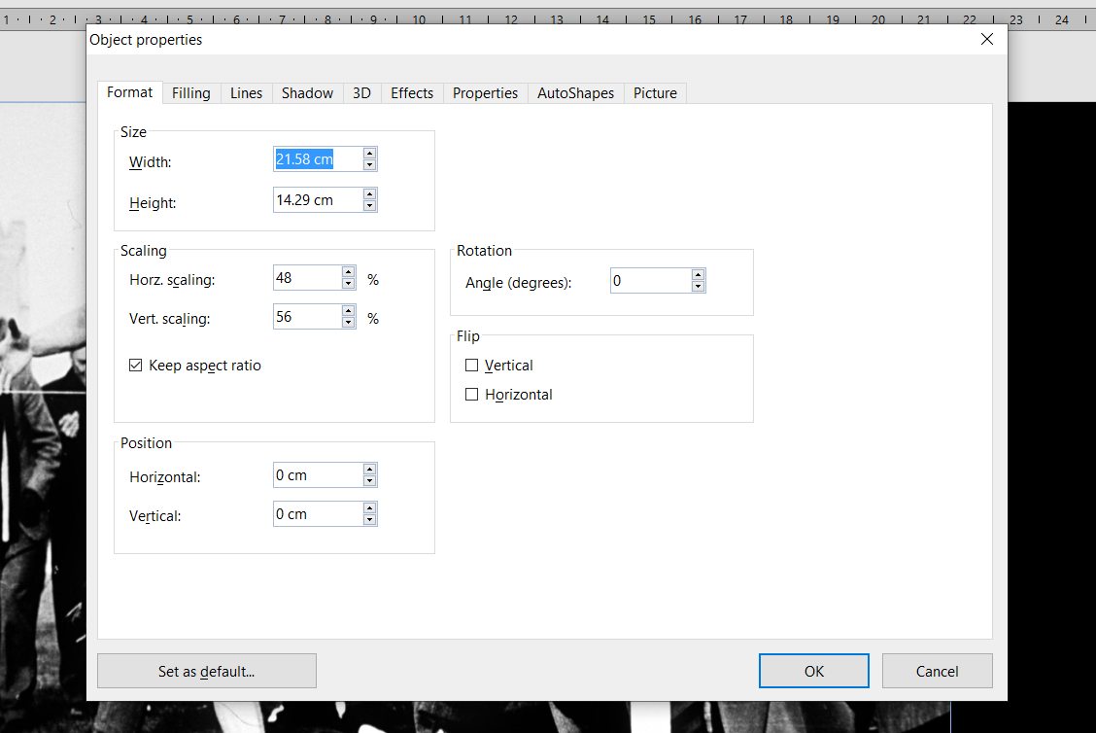
Task: Increase Horz. scaling with up arrow
Action: tap(348, 272)
